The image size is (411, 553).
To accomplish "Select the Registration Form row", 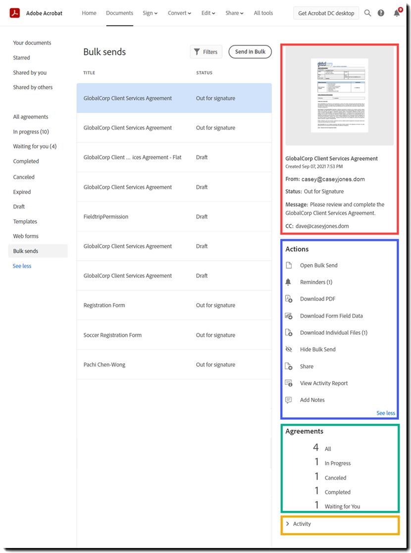I will pos(174,305).
